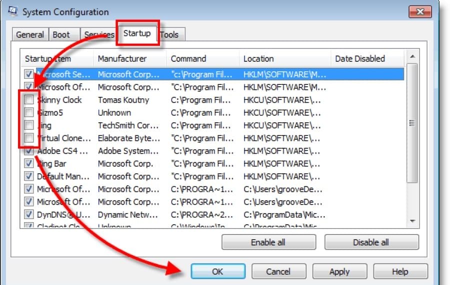
Task: Click the System Configuration title bar icon
Action: tap(12, 11)
